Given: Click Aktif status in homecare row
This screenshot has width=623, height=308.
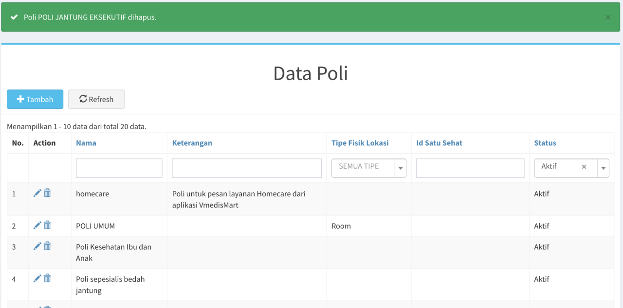Looking at the screenshot, I should 542,194.
